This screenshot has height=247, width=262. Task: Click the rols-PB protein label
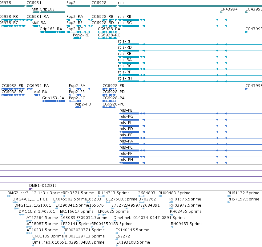[126, 110]
